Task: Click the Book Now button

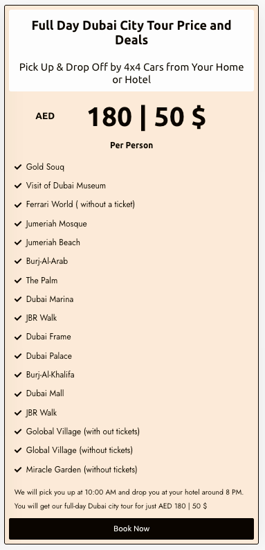Action: coord(131,529)
